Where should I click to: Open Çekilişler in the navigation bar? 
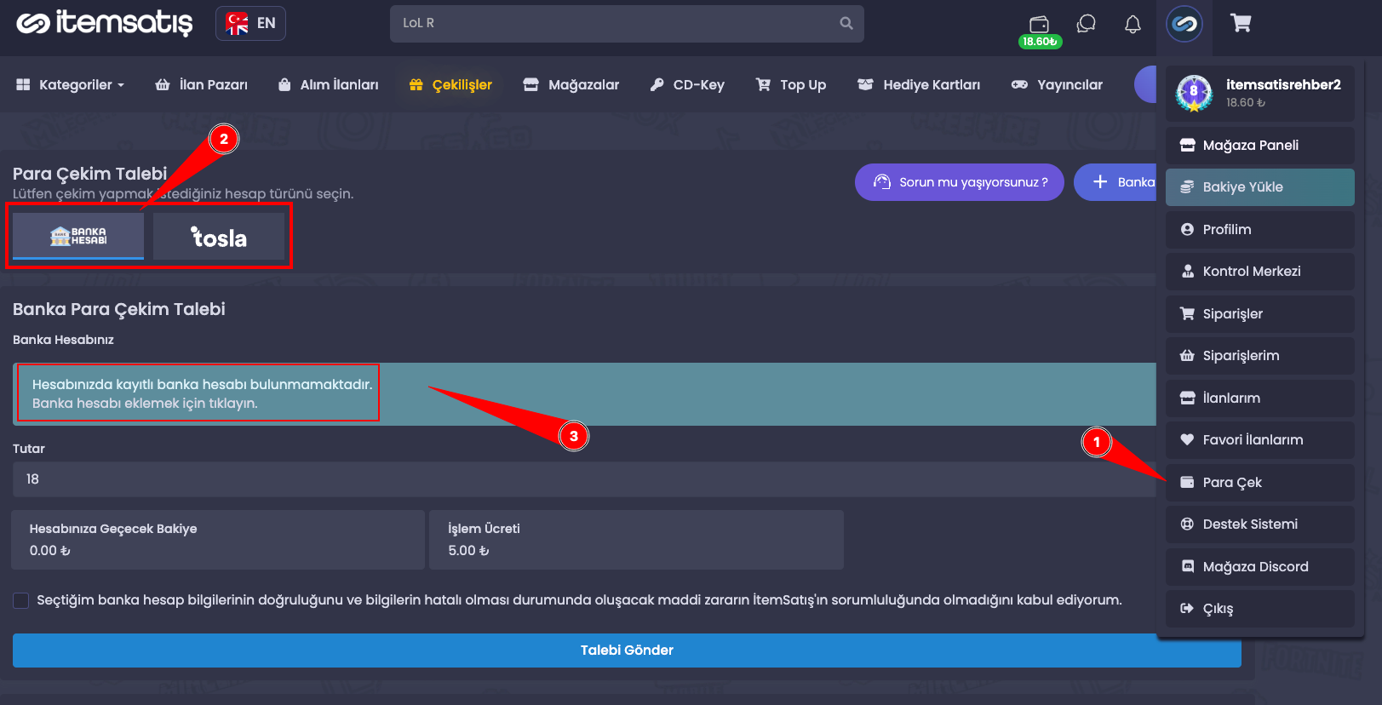pos(450,84)
